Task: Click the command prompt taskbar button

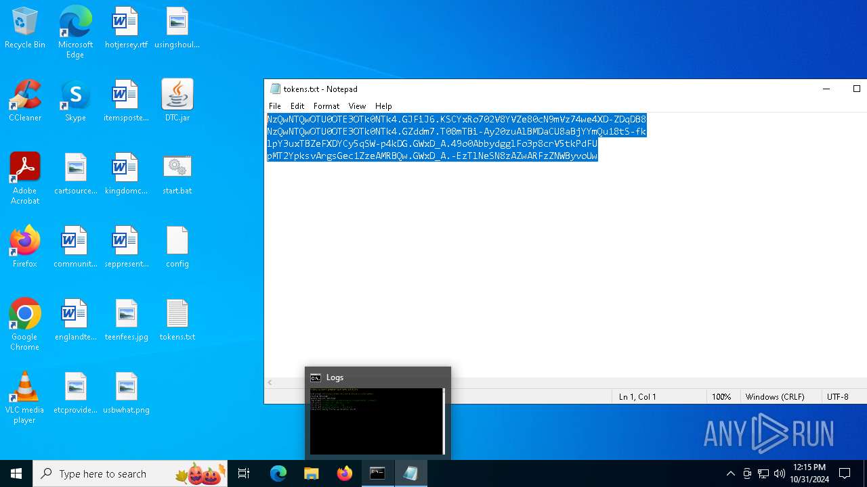Action: point(377,473)
